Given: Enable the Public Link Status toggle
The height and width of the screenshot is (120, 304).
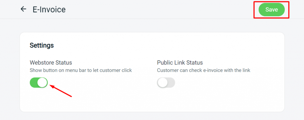Looking at the screenshot, I should pyautogui.click(x=166, y=82).
